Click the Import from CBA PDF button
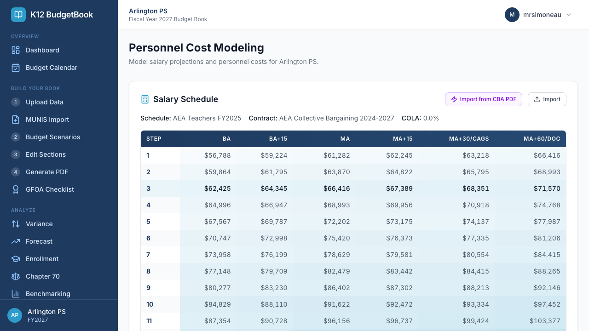Screen dimensions: 589x331 point(483,99)
